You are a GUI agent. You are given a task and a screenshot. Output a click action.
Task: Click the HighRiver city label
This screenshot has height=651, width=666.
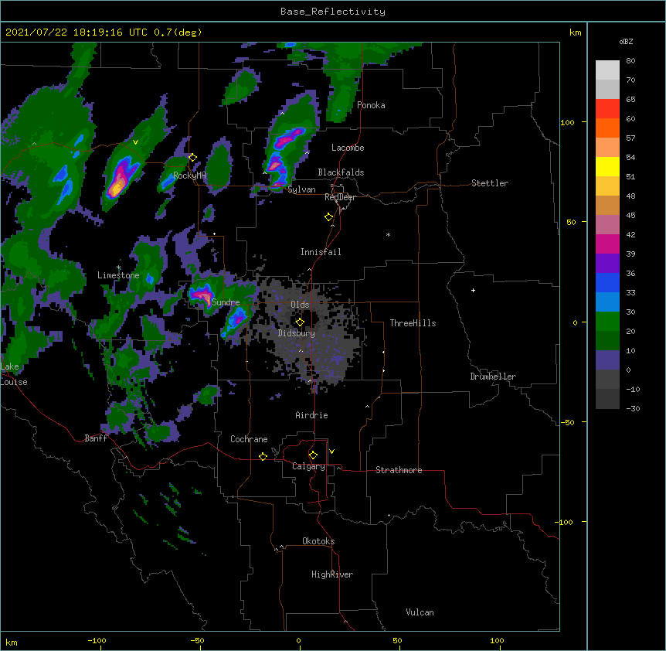pos(332,574)
